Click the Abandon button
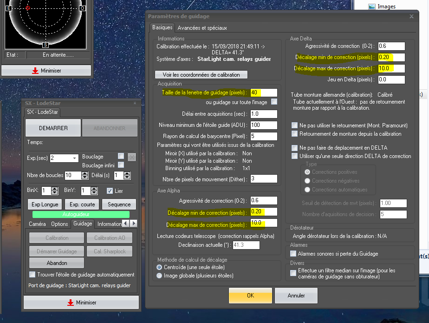429x323 pixels. (x=57, y=263)
